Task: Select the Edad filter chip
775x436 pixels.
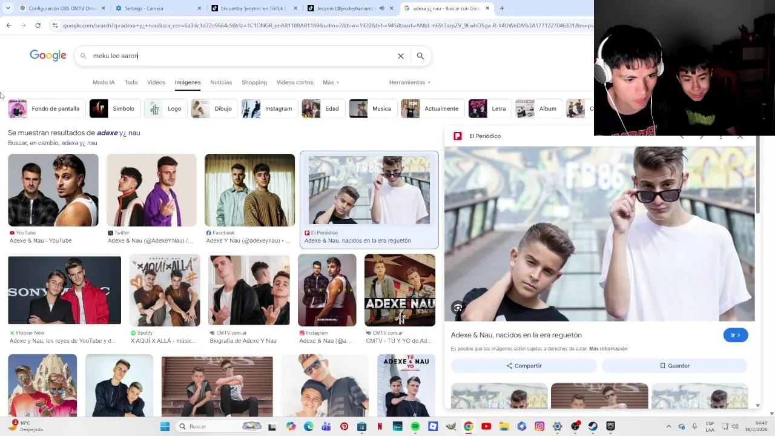Action: coord(323,108)
